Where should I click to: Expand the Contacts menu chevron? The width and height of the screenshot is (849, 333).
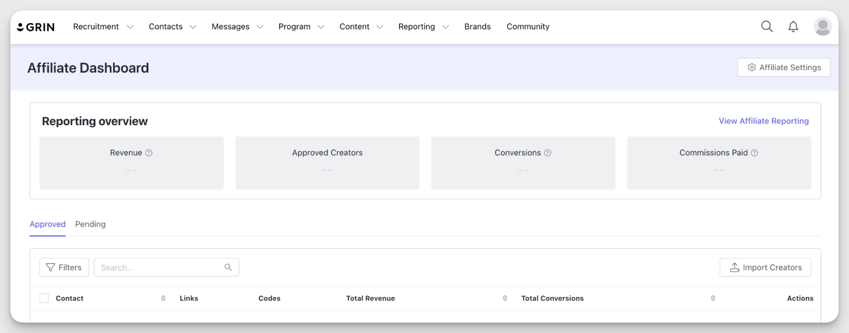(x=193, y=27)
